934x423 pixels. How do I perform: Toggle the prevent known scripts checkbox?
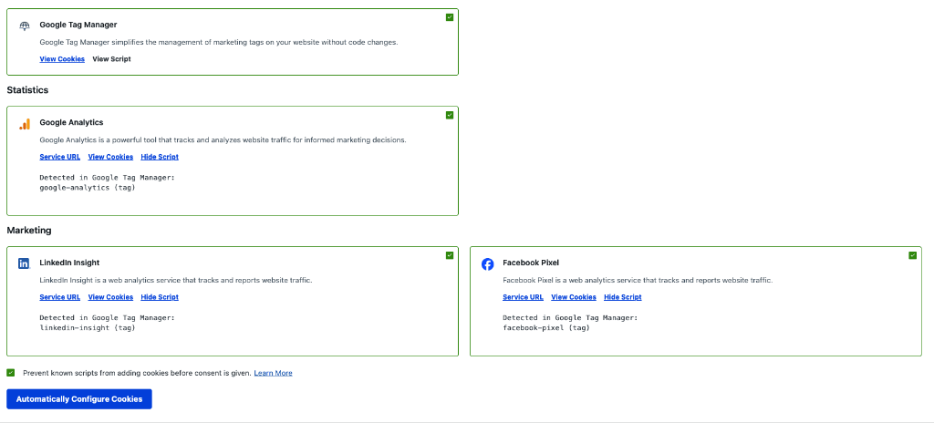tap(11, 373)
